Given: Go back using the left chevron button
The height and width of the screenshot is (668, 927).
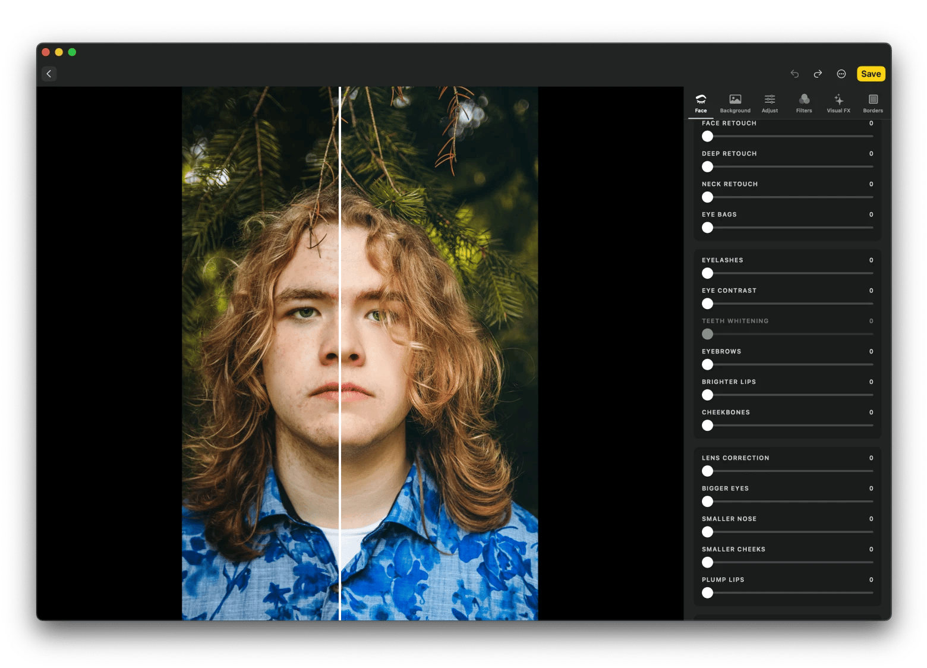Looking at the screenshot, I should click(x=49, y=74).
